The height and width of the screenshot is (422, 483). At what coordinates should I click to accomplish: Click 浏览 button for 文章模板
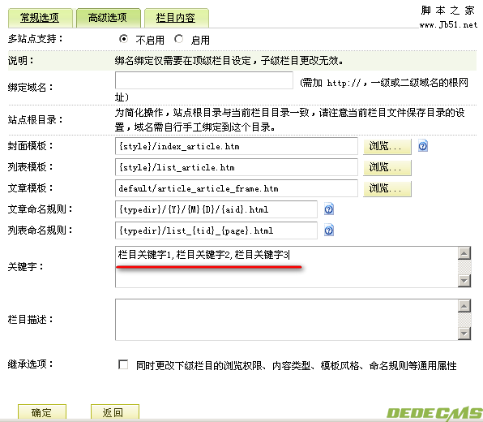[x=387, y=188]
